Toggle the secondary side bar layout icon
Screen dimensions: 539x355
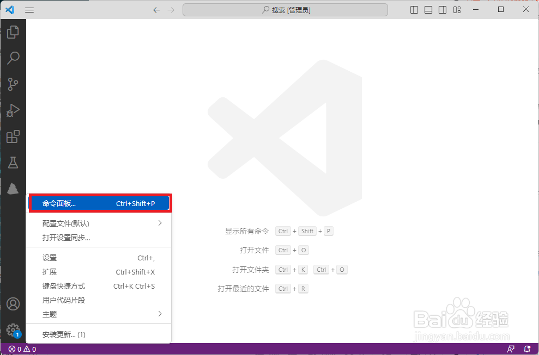click(x=443, y=10)
